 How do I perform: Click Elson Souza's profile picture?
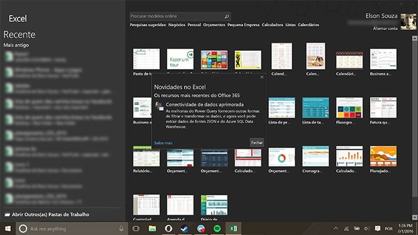click(x=408, y=22)
